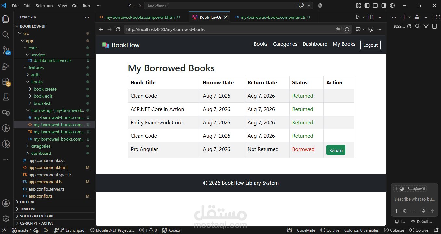This screenshot has width=441, height=234.
Task: Open Copilot chat dropdown arrow
Action: coord(309,6)
